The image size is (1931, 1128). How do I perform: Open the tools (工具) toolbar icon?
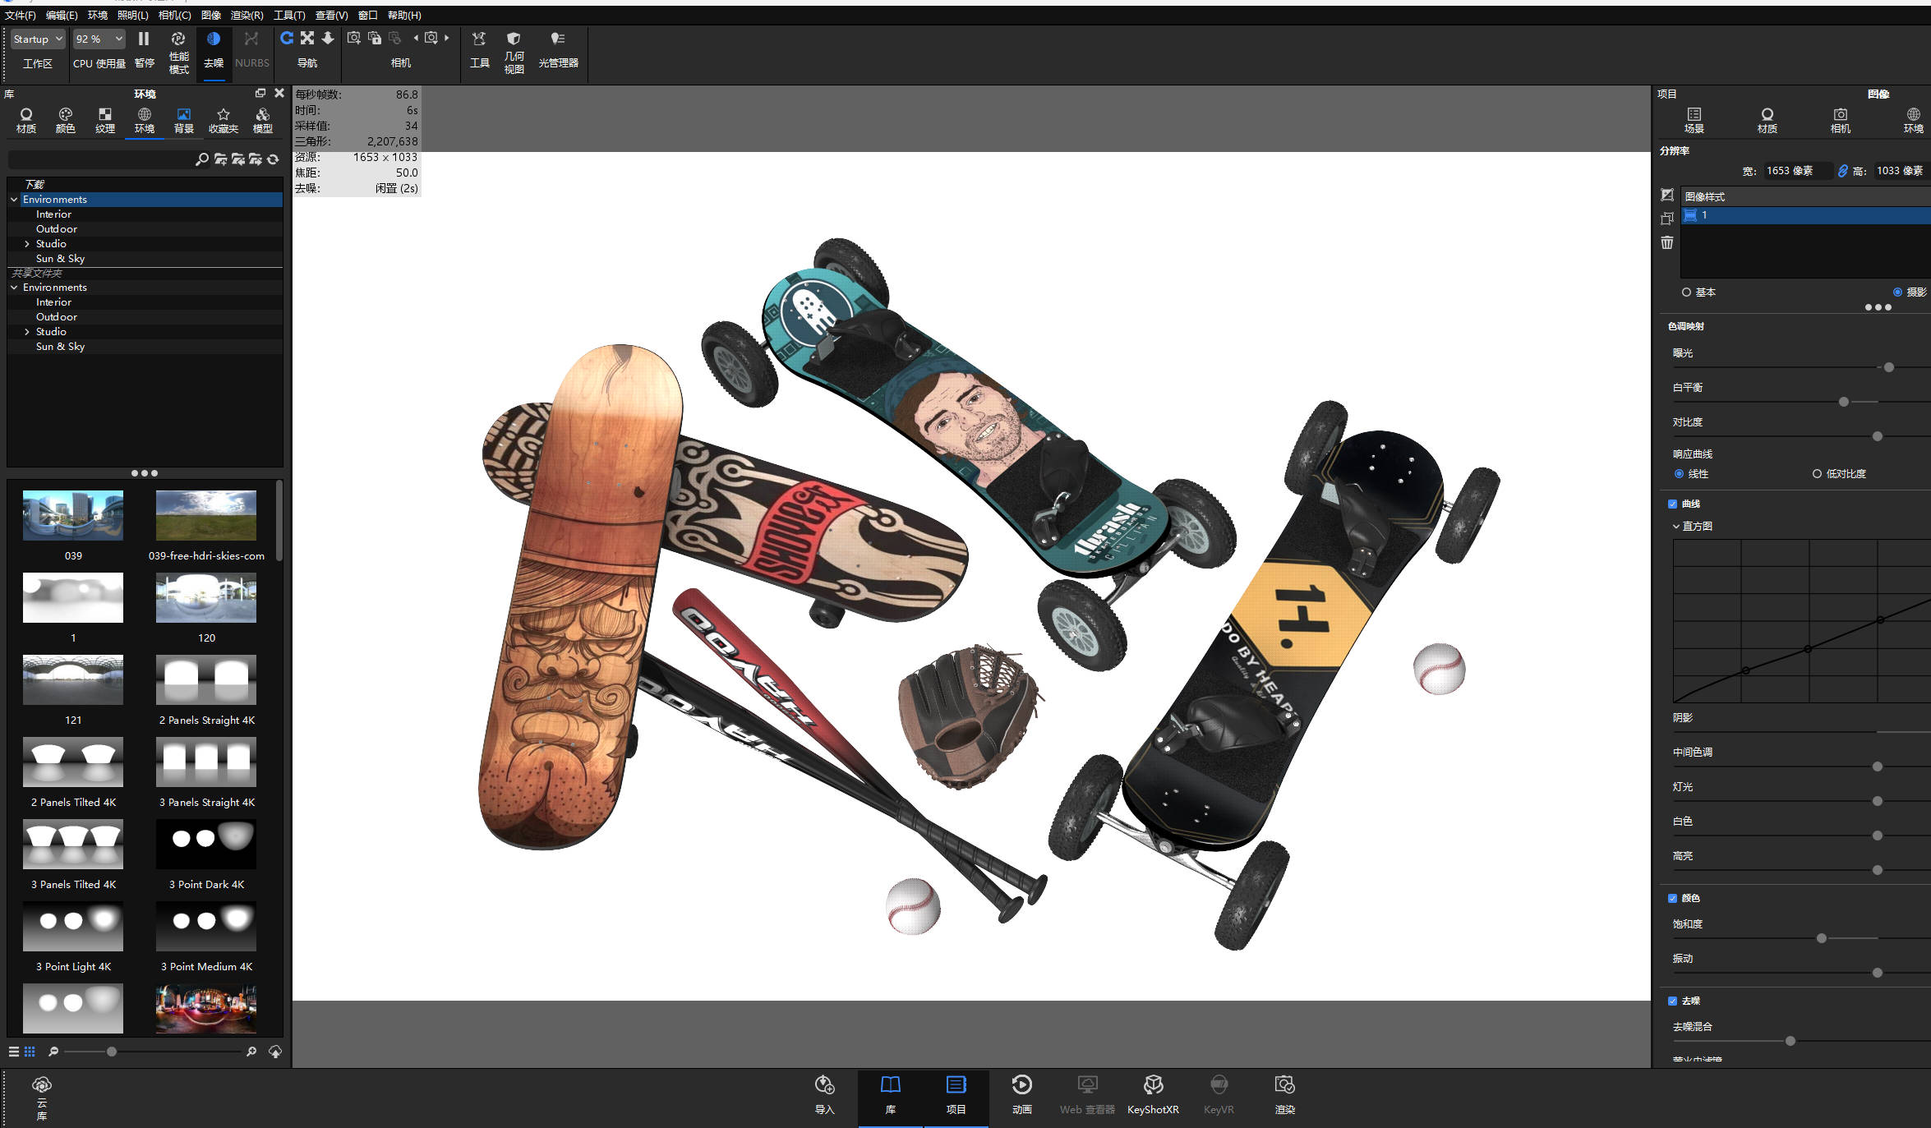[x=479, y=50]
